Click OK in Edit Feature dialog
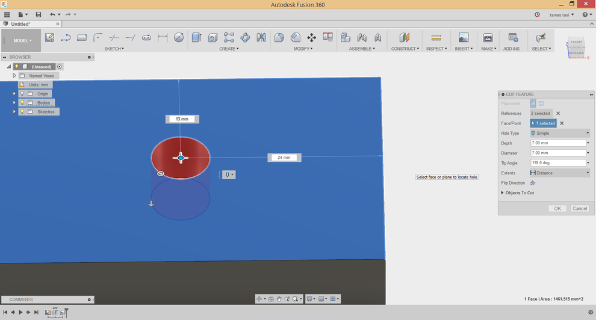 pos(557,208)
